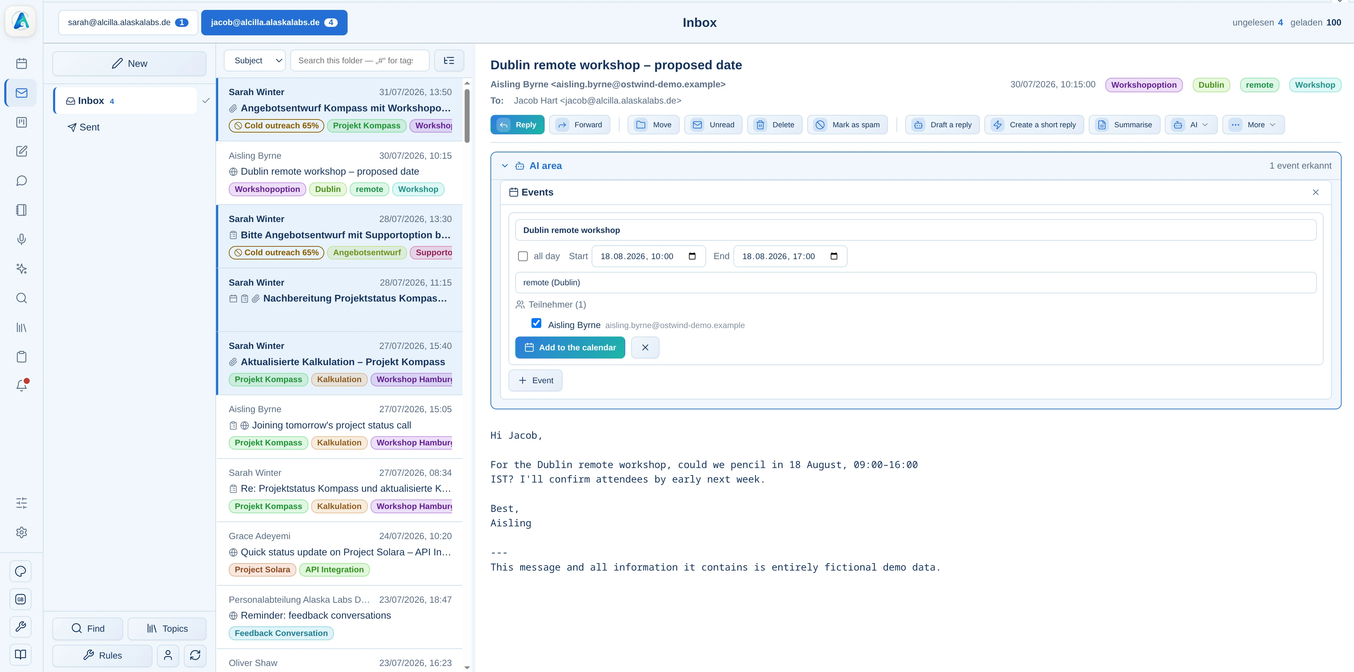This screenshot has width=1354, height=672.
Task: Open the microphone dictation sidebar icon
Action: point(22,240)
